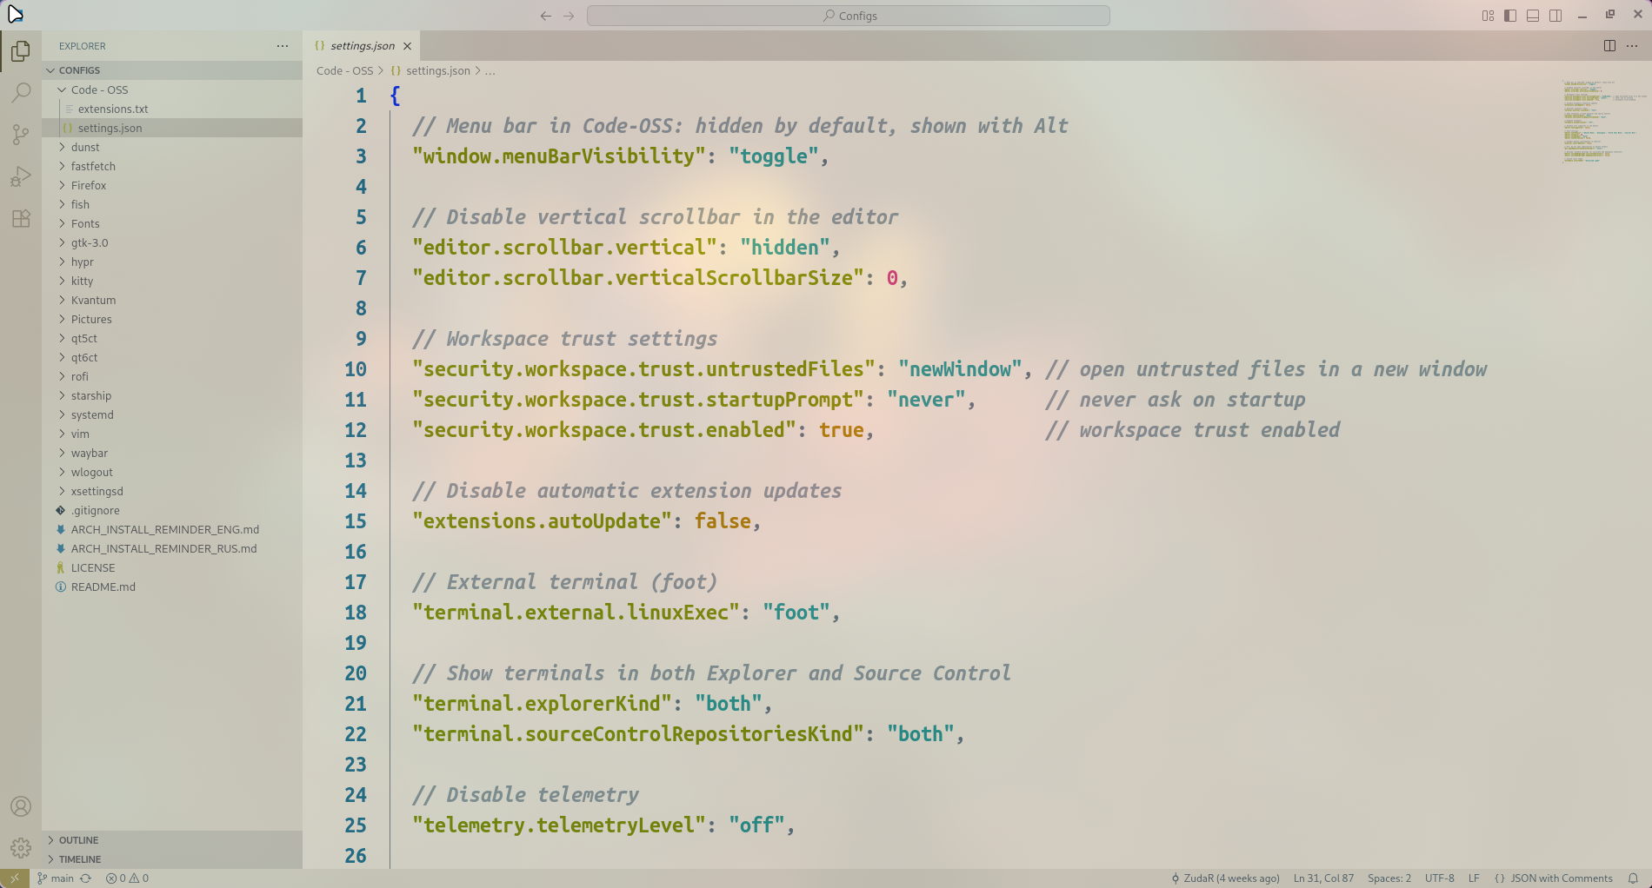Toggle the primary sidebar visibility
The height and width of the screenshot is (888, 1652).
pos(1509,15)
